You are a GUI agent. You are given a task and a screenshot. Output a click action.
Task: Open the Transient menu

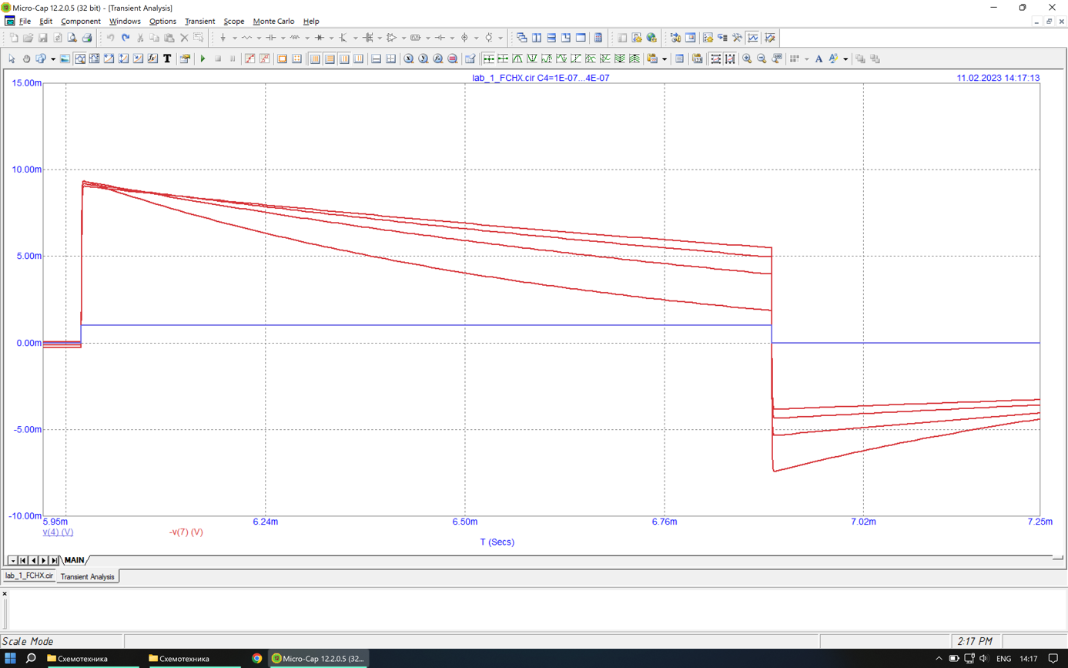pyautogui.click(x=199, y=21)
